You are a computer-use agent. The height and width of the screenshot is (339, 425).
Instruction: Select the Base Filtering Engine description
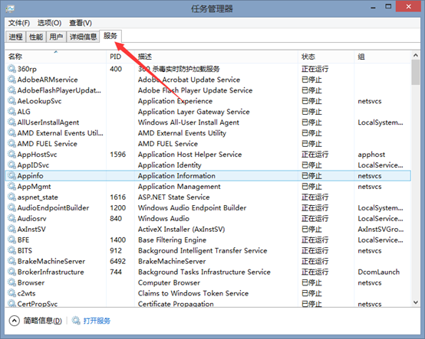pyautogui.click(x=172, y=240)
